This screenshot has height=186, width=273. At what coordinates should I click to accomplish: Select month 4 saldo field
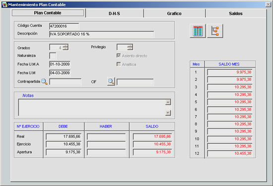coord(230,95)
